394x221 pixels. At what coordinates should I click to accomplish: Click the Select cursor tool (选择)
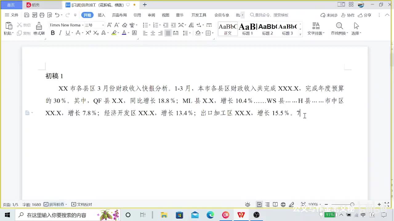pyautogui.click(x=356, y=29)
